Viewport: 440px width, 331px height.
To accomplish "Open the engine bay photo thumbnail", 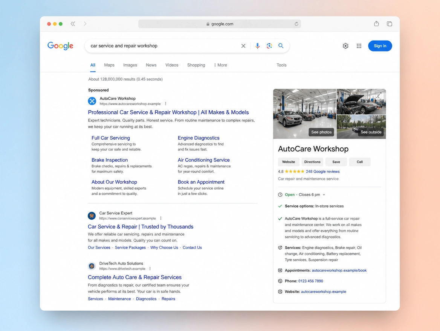I will point(361,102).
